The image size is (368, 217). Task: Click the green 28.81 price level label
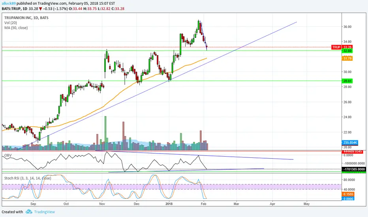point(347,81)
